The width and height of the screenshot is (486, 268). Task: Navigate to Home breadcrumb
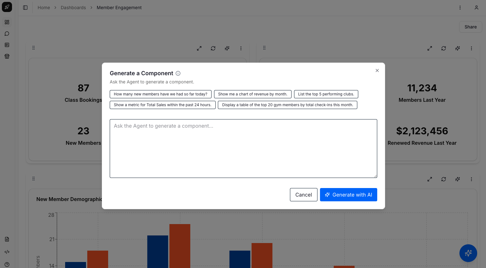[44, 8]
